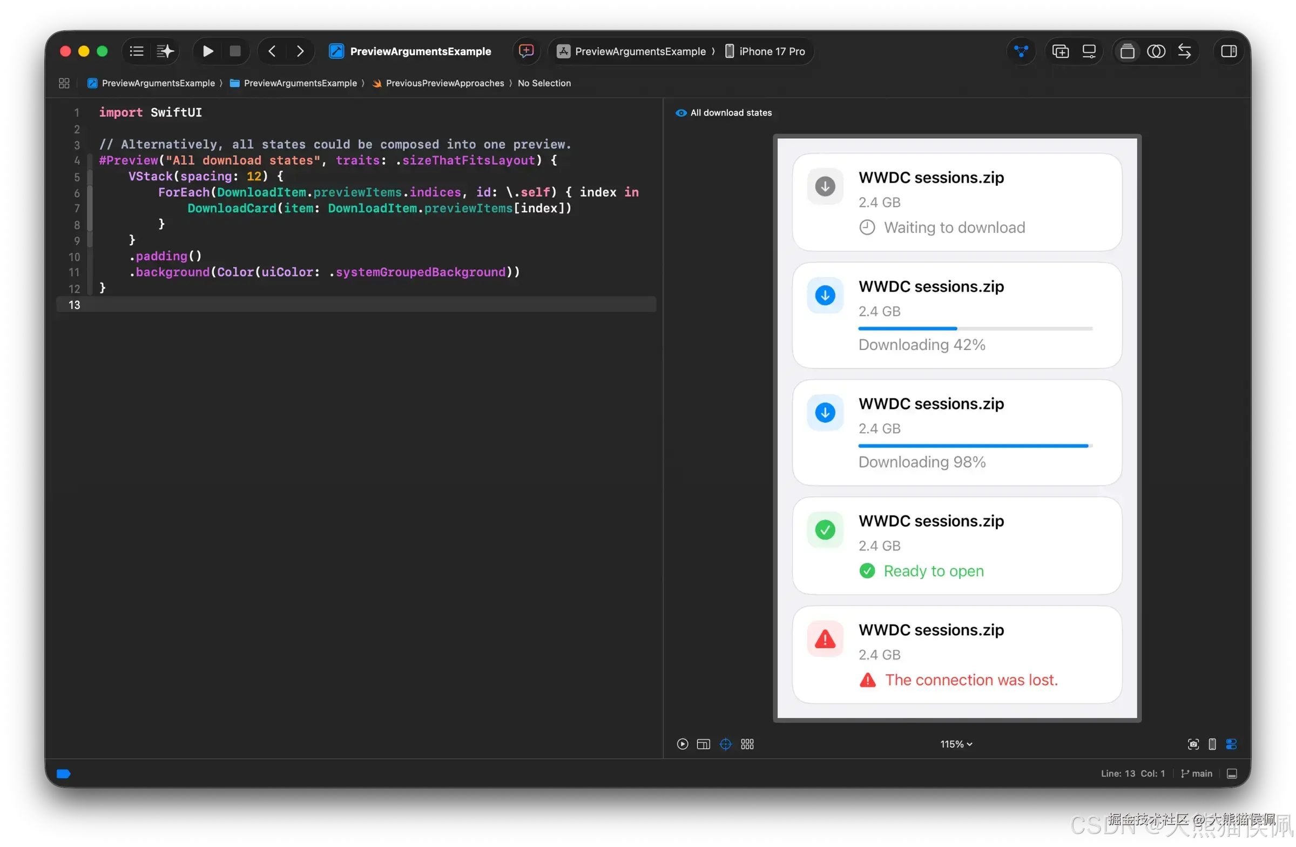The width and height of the screenshot is (1296, 847).
Task: Click the Downloading 42% label
Action: (921, 345)
